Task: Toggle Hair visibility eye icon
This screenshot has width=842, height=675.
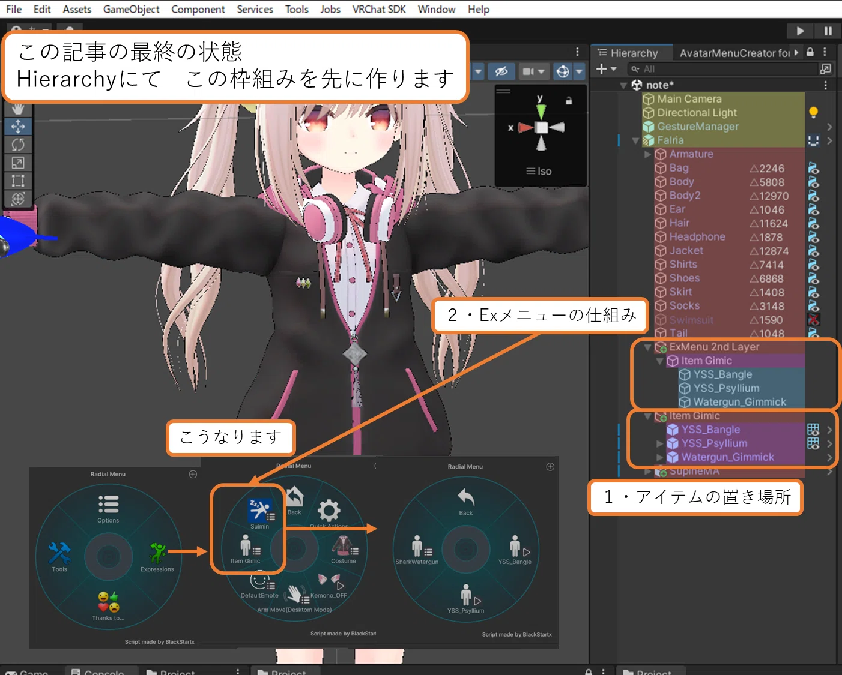Action: tap(813, 223)
